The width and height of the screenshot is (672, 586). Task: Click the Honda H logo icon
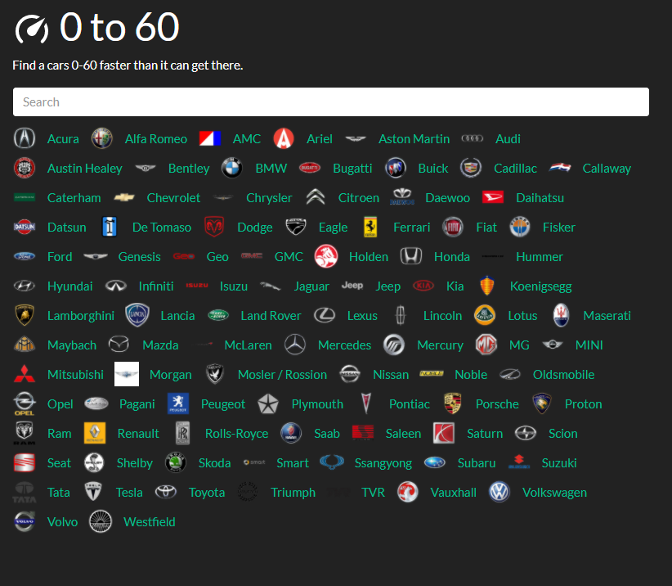[x=411, y=256]
